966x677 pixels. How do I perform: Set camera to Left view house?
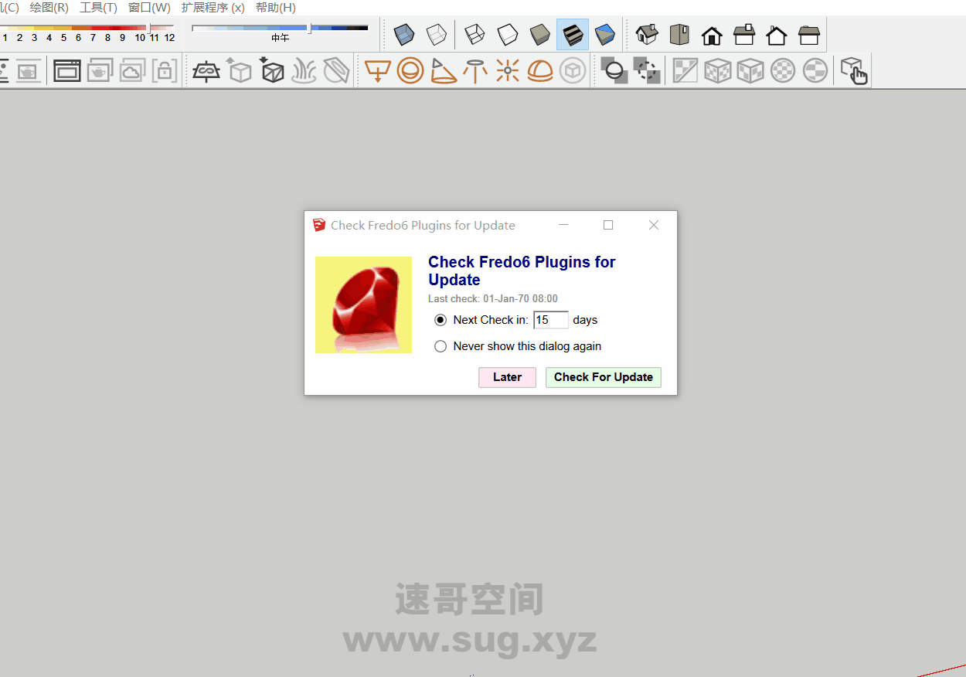pyautogui.click(x=809, y=35)
